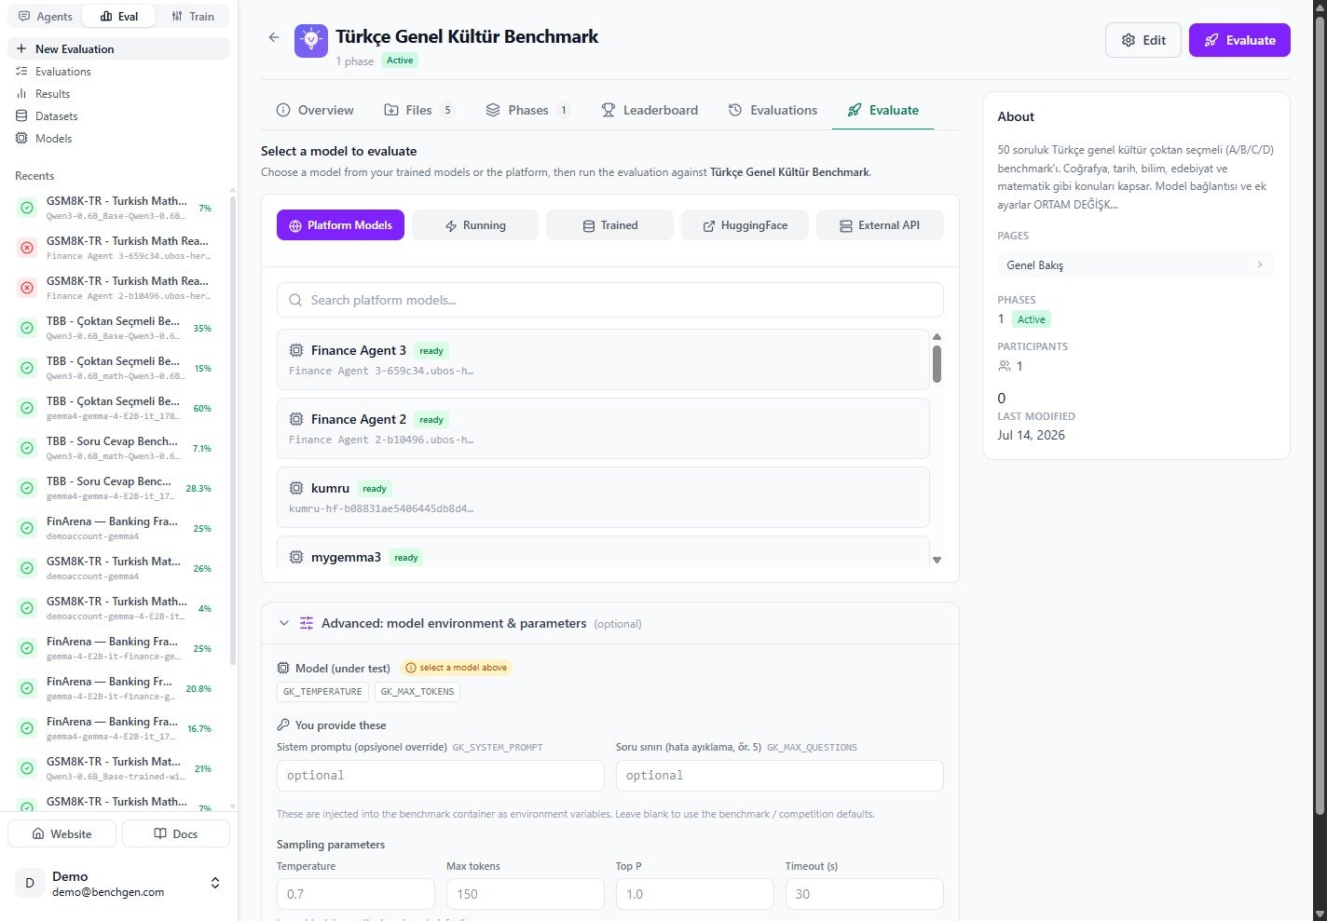Focus the Search platform models field
1327x921 pixels.
point(609,300)
